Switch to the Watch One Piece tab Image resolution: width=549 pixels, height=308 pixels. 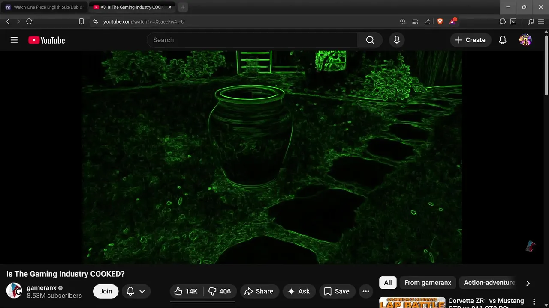point(45,7)
